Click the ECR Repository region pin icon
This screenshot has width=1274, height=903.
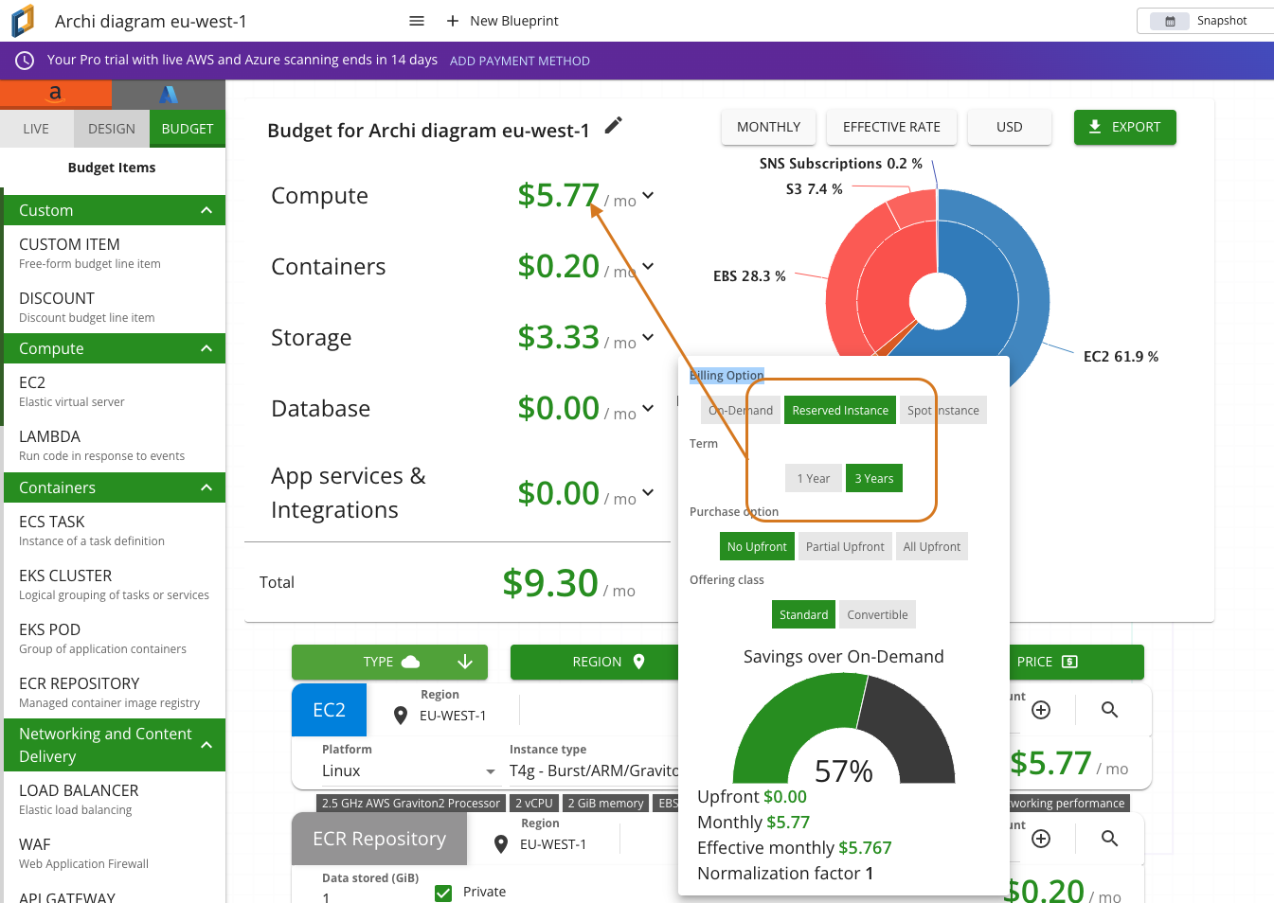click(x=501, y=844)
